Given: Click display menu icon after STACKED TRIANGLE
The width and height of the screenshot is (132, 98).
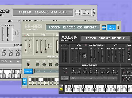Looking at the screenshot, I should coord(128,38).
